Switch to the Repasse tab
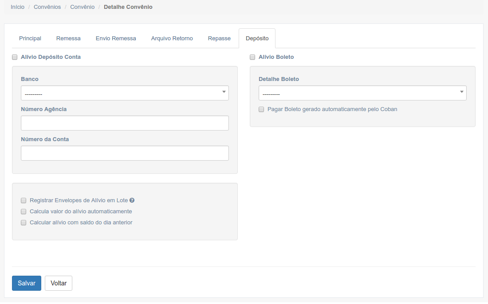Viewport: 488px width, 304px height. coord(219,38)
